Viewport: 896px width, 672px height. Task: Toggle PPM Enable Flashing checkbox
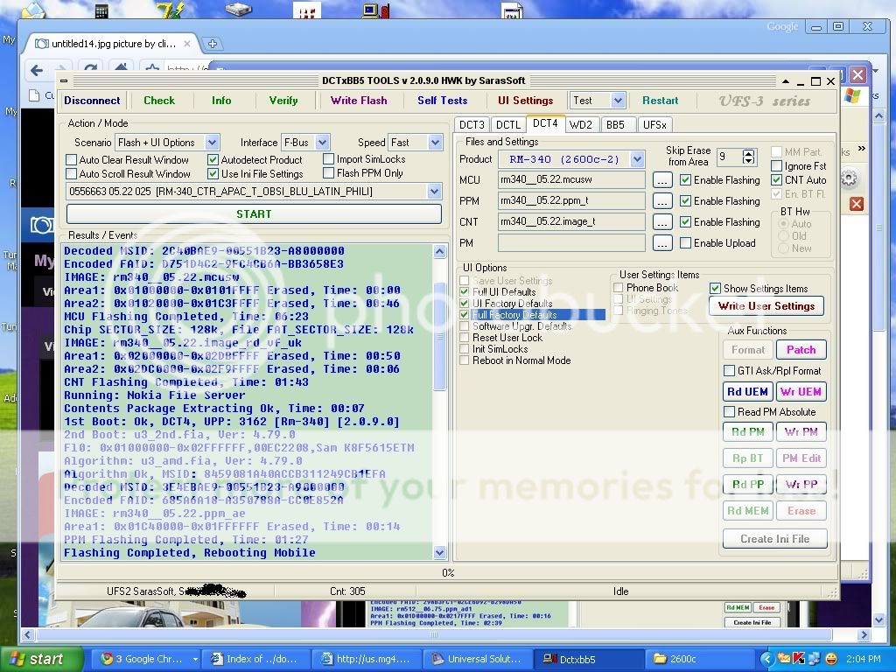686,201
